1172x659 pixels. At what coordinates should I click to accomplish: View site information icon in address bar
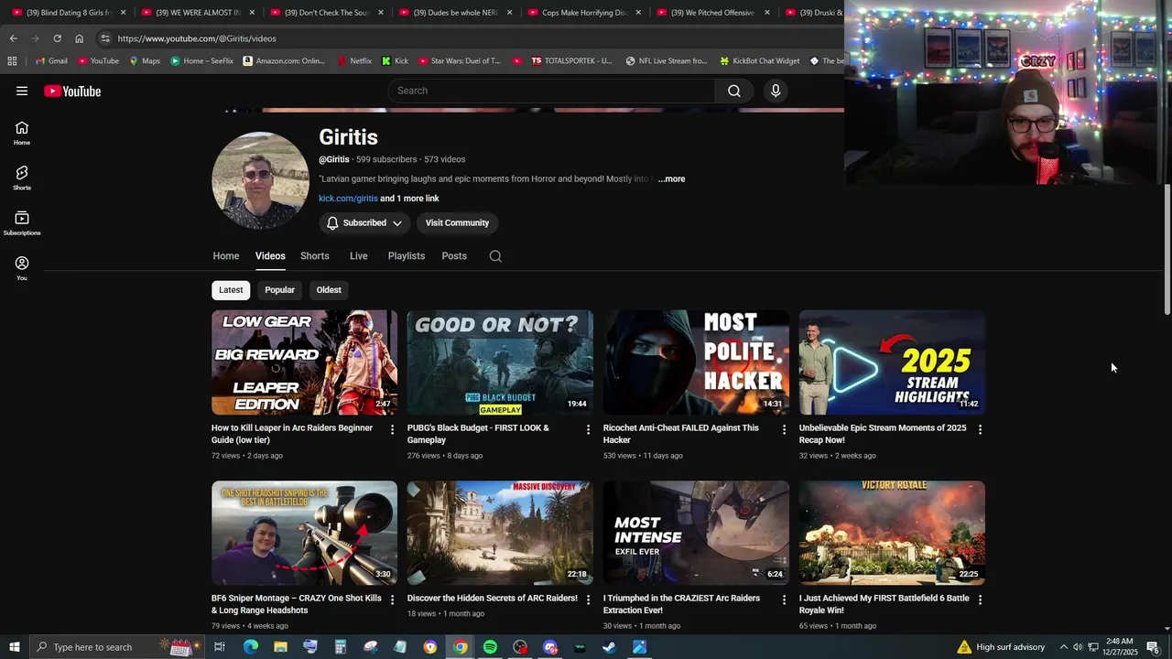(x=105, y=38)
